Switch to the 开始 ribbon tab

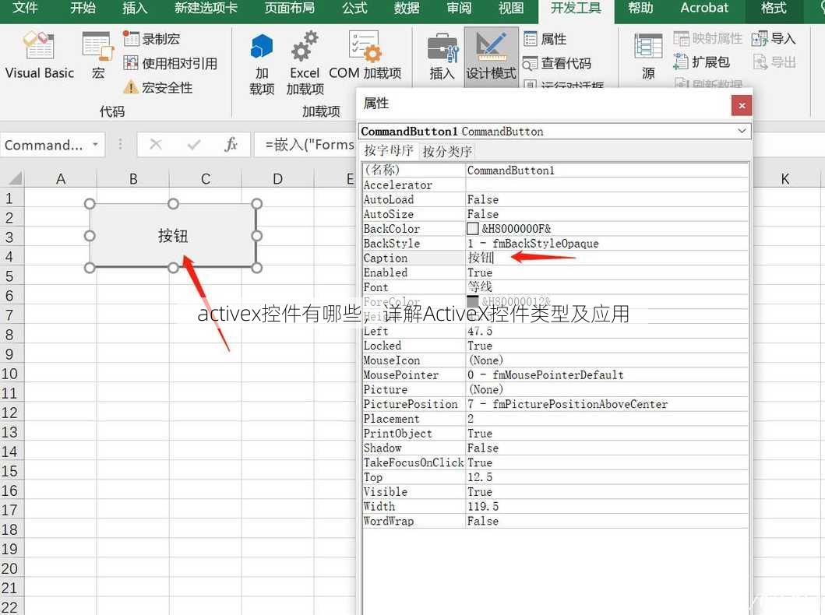coord(83,8)
